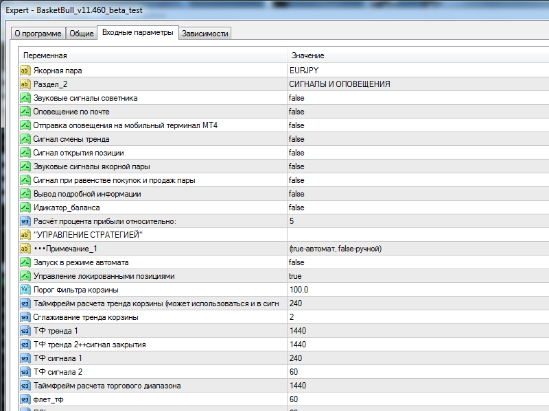Open the value dropdown for Звуковые сигналы якорной пары
The image size is (549, 411).
click(x=412, y=166)
